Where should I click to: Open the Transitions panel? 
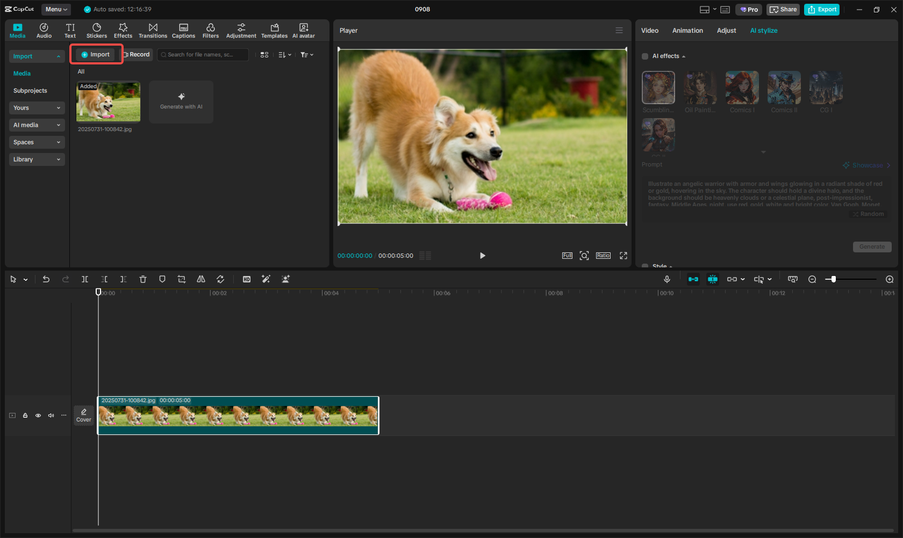(153, 30)
